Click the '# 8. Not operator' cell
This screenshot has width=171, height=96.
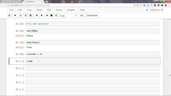[x=92, y=24]
